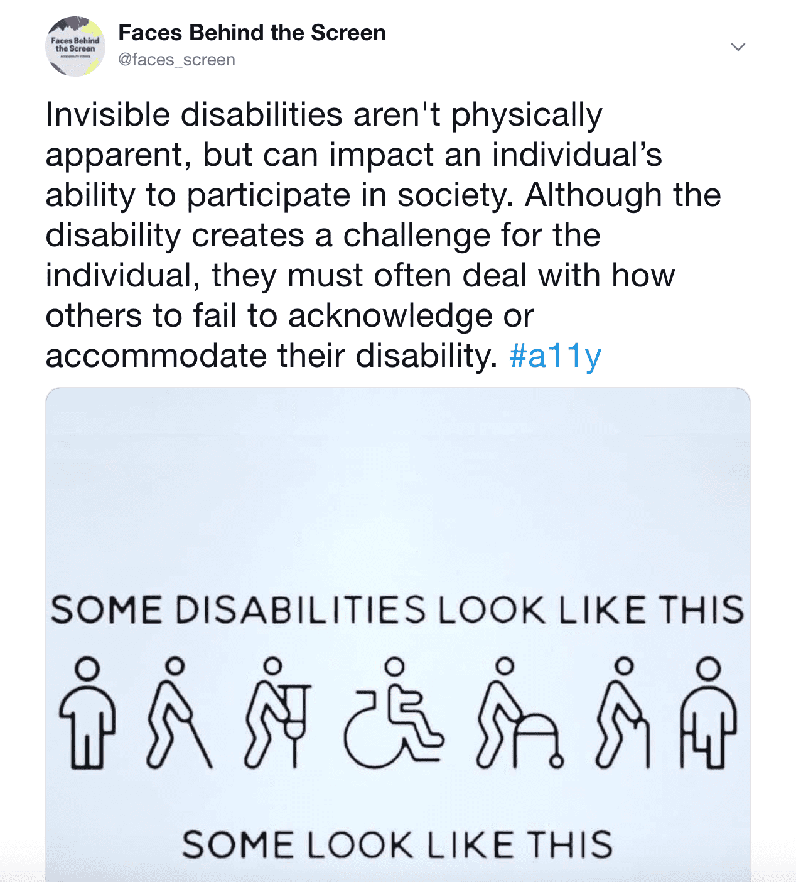Select the figure holding a walking stick
Image resolution: width=796 pixels, height=882 pixels.
click(623, 712)
